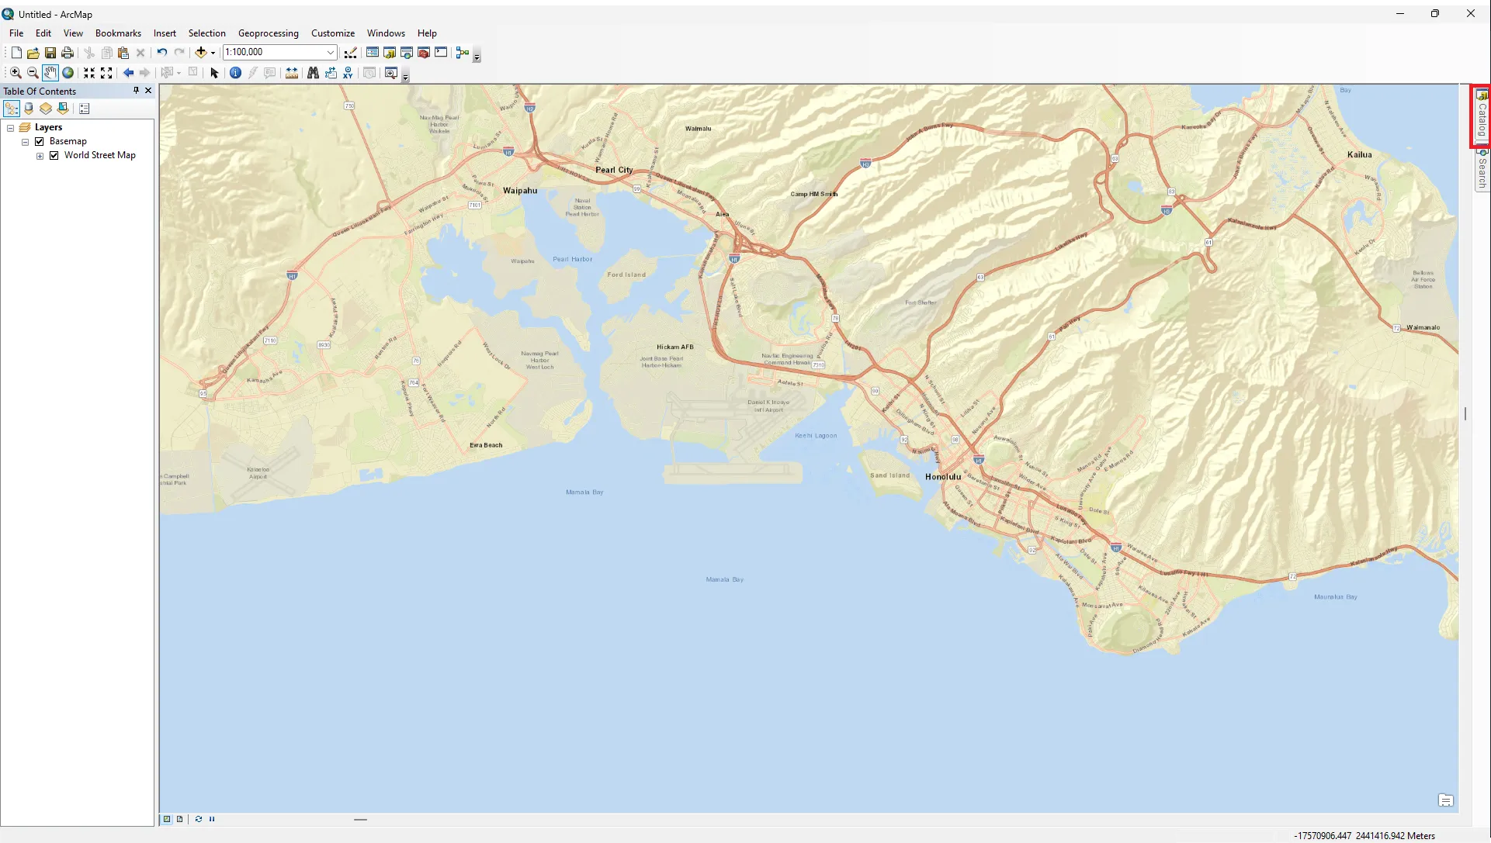Open Table Of Contents Options
The image size is (1491, 843).
(85, 109)
